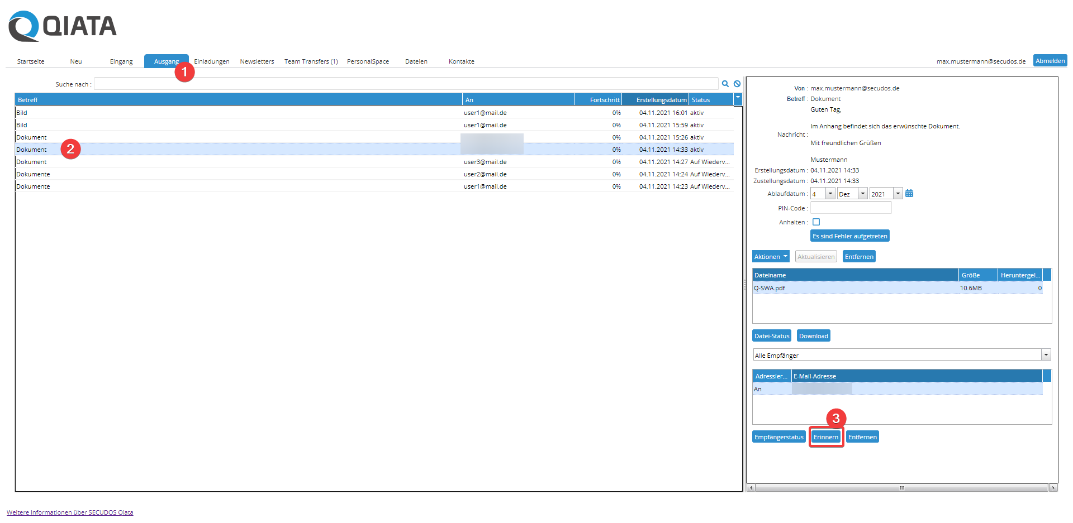Click the PIN-Code input field
Screen dimensions: 1073x523
tap(851, 208)
